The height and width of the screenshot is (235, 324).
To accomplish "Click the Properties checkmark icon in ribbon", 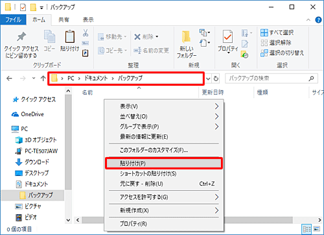I will pyautogui.click(x=227, y=36).
